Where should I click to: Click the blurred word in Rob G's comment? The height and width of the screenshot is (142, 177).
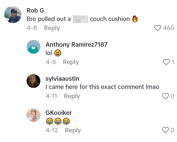[80, 19]
